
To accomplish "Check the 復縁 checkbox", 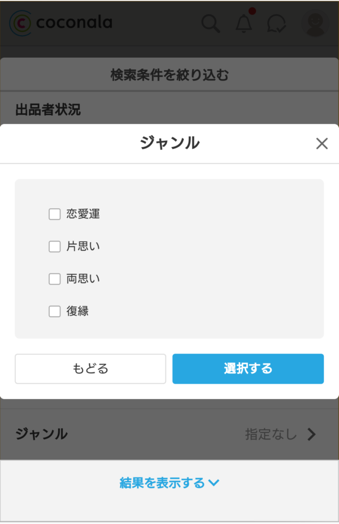I will click(x=54, y=311).
